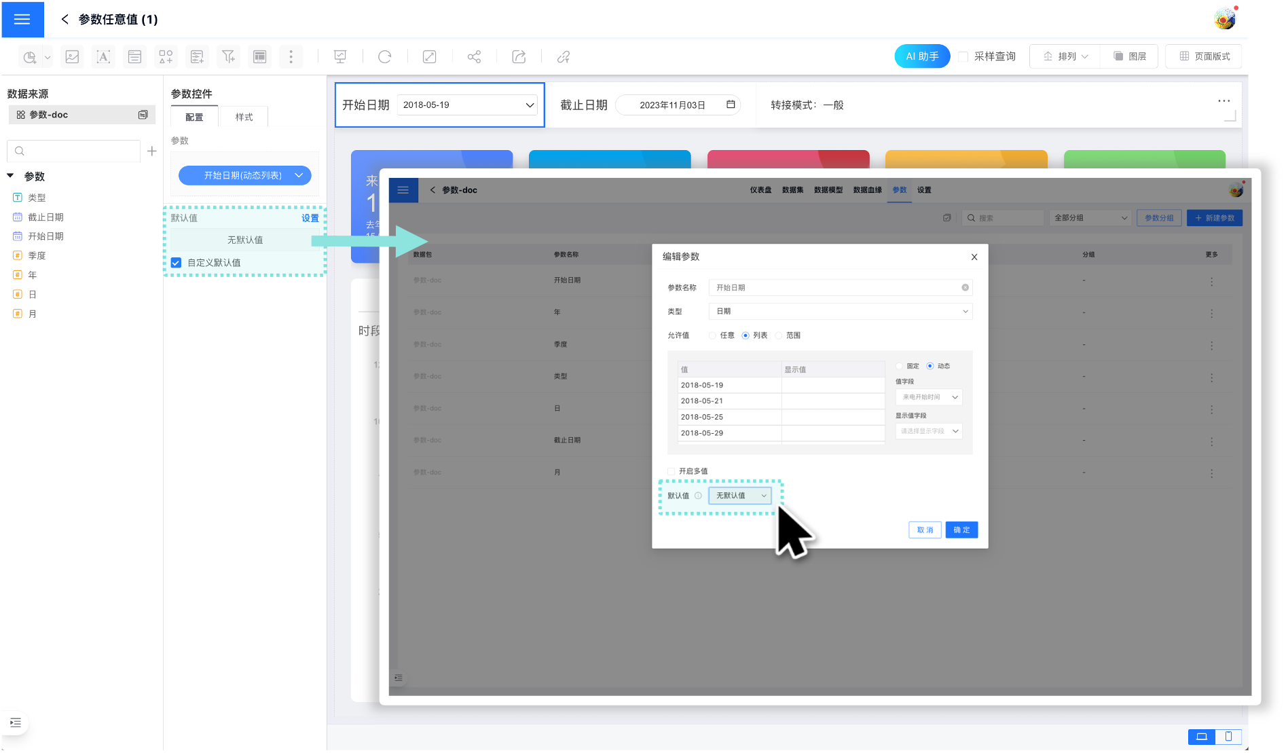Insert a list panel component
Screen dimensions: 1288x753
click(134, 57)
